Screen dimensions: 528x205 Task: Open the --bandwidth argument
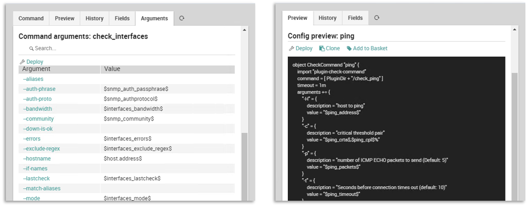pyautogui.click(x=37, y=109)
